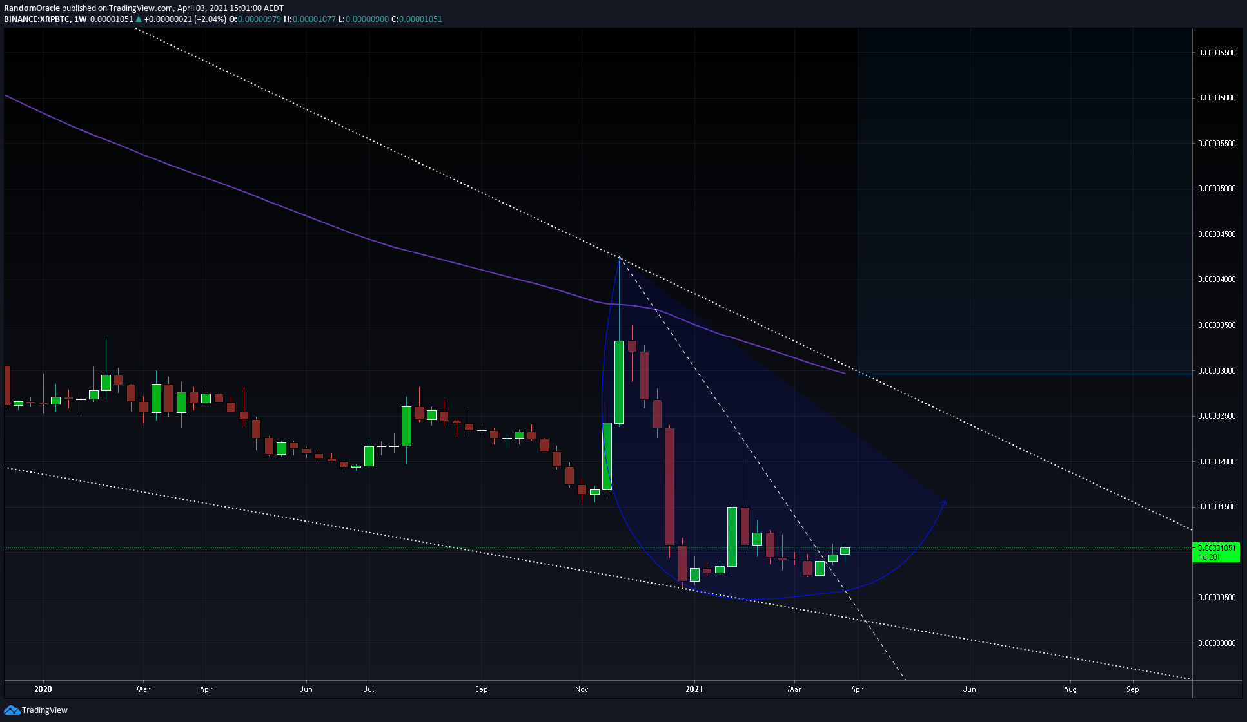Click the Aug label on time axis
The height and width of the screenshot is (722, 1247).
point(1070,689)
